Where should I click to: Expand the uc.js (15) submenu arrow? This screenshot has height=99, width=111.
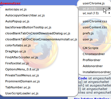pos(109,8)
